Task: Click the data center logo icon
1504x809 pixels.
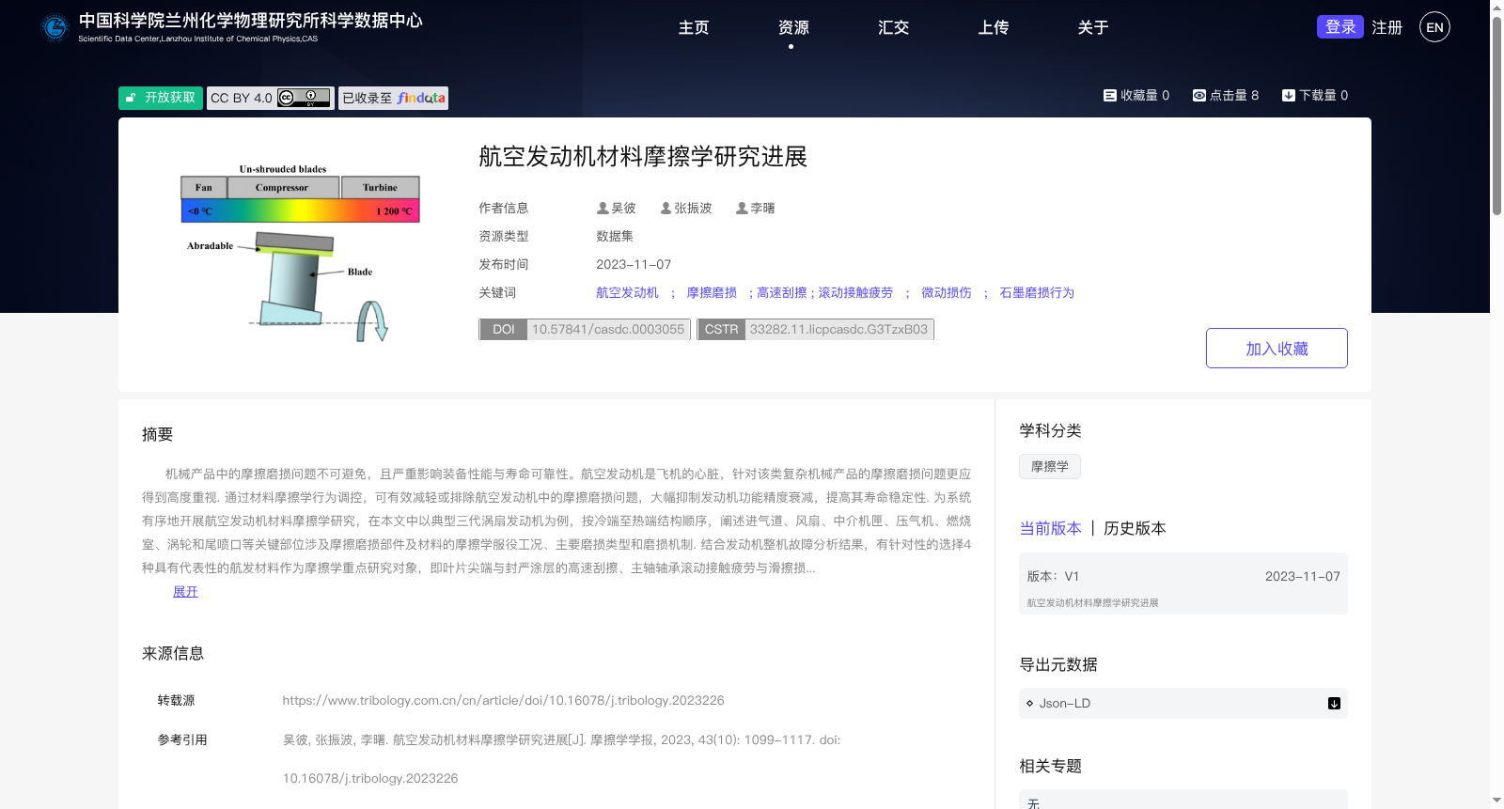Action: point(55,27)
